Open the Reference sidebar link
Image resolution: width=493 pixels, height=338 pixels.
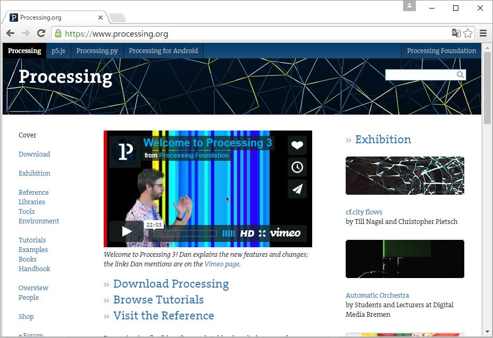pos(34,193)
